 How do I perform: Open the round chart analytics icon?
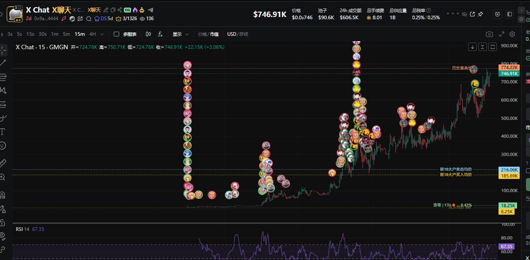coord(72,18)
